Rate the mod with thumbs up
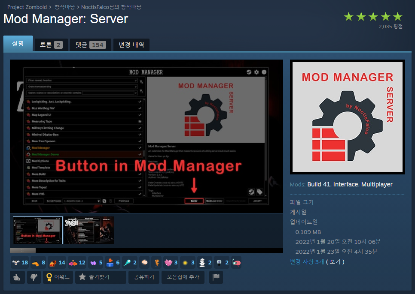 [17, 277]
